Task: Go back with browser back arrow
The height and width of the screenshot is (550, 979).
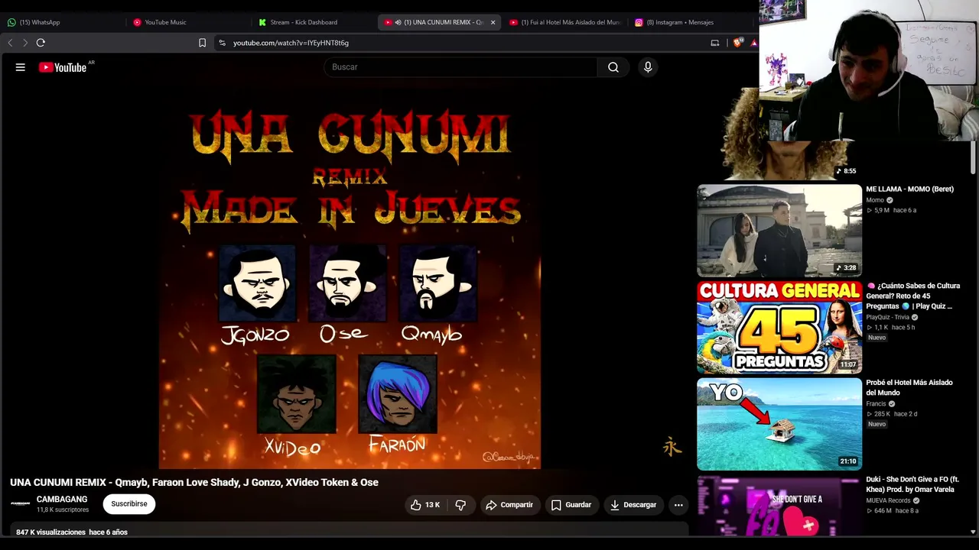Action: click(x=10, y=43)
